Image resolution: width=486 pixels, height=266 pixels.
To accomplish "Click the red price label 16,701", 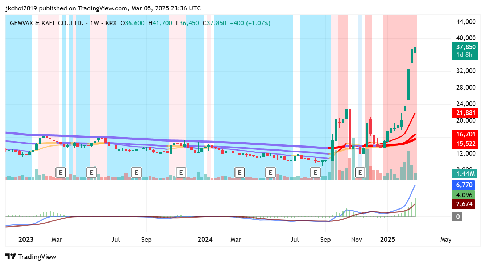I will tap(465, 134).
